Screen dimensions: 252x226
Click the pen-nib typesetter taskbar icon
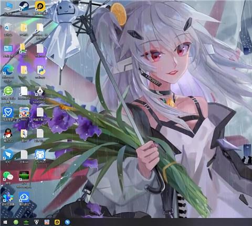click(36, 222)
